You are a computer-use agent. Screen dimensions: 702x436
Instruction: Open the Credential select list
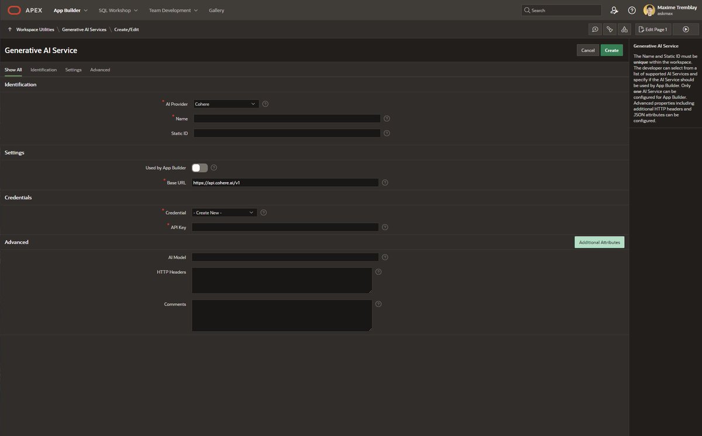point(224,212)
